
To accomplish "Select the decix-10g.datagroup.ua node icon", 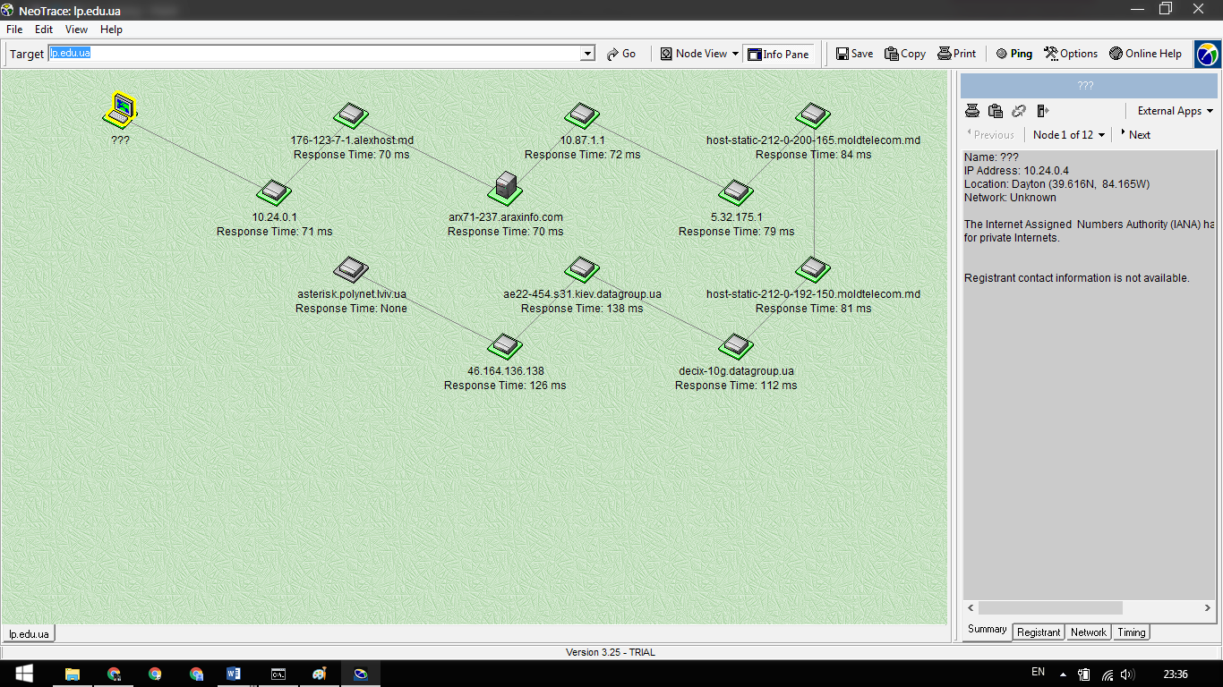I will (736, 346).
